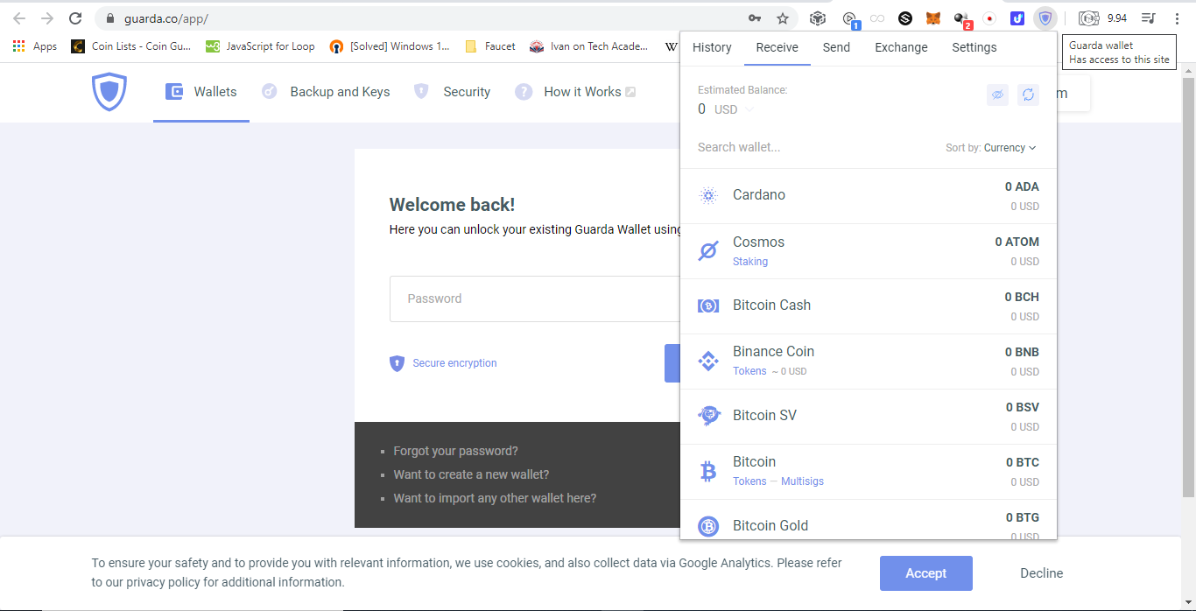Click the Security shield nav icon
The width and height of the screenshot is (1196, 611).
click(421, 92)
